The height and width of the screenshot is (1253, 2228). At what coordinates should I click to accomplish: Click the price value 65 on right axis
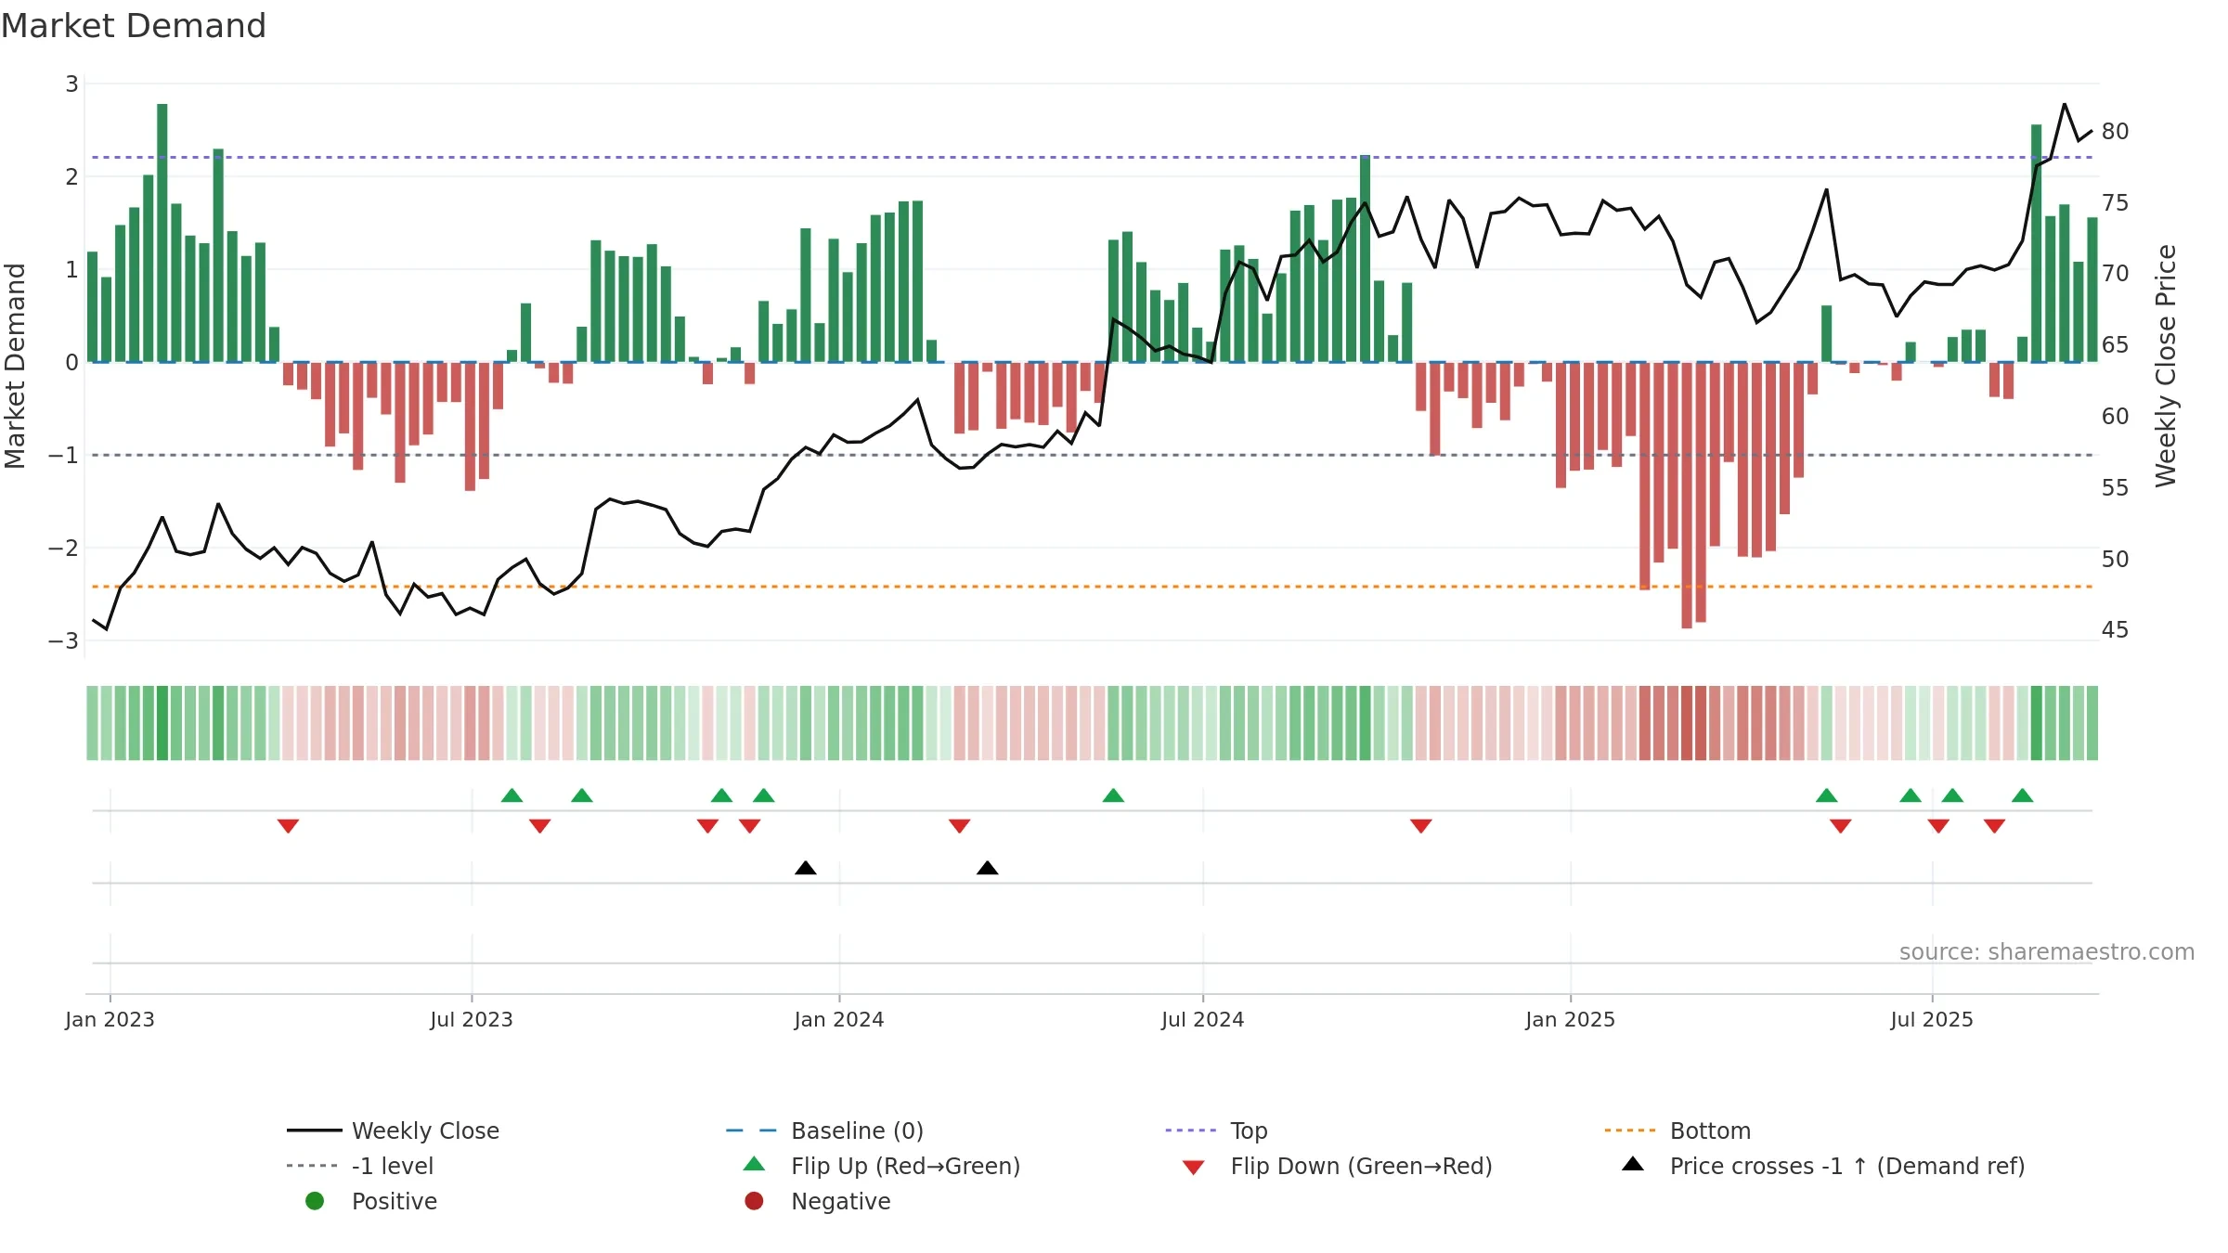click(x=2115, y=345)
